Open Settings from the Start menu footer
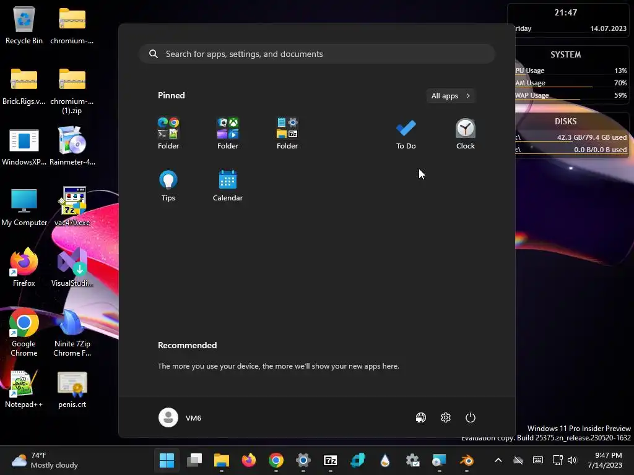 click(446, 417)
